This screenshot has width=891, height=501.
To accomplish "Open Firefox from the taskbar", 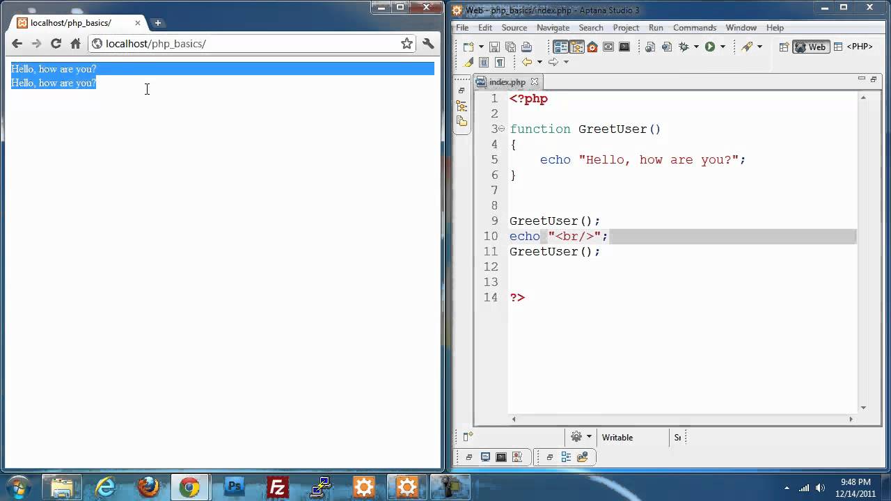I will (x=148, y=486).
